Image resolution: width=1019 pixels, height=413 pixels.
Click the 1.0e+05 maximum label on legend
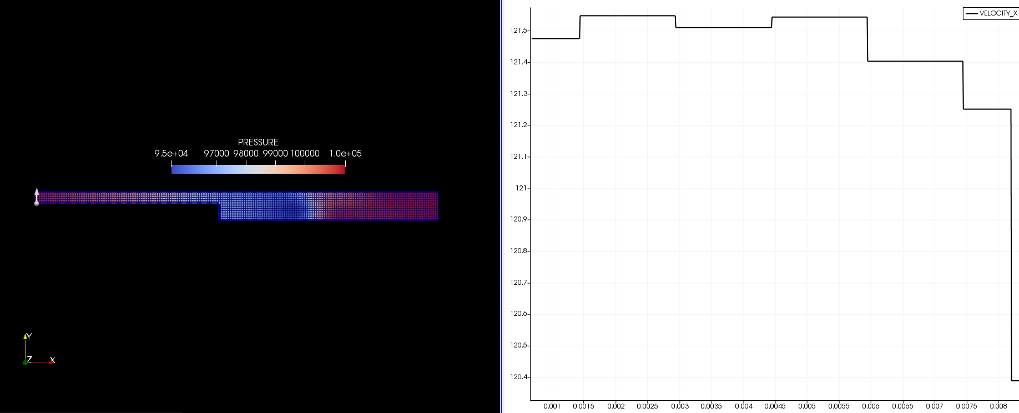pyautogui.click(x=345, y=154)
